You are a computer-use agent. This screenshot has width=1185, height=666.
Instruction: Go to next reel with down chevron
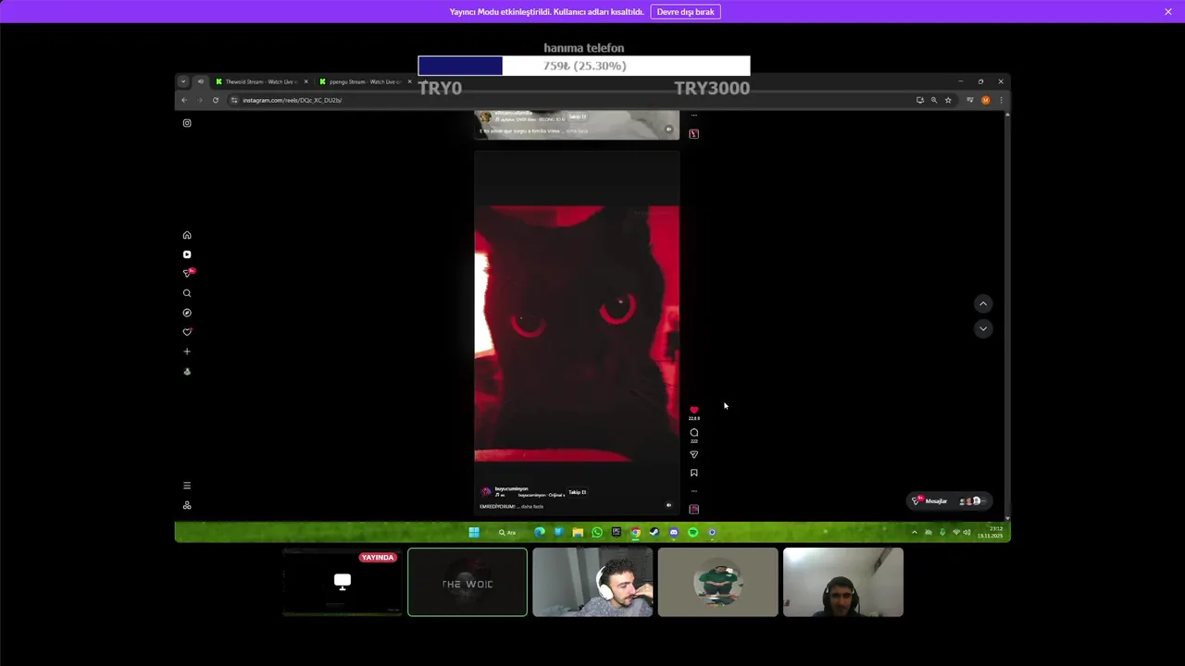pyautogui.click(x=983, y=328)
